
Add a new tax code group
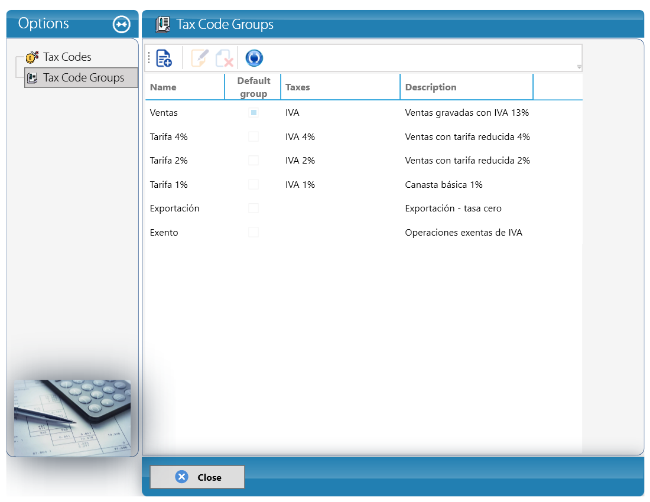(164, 58)
